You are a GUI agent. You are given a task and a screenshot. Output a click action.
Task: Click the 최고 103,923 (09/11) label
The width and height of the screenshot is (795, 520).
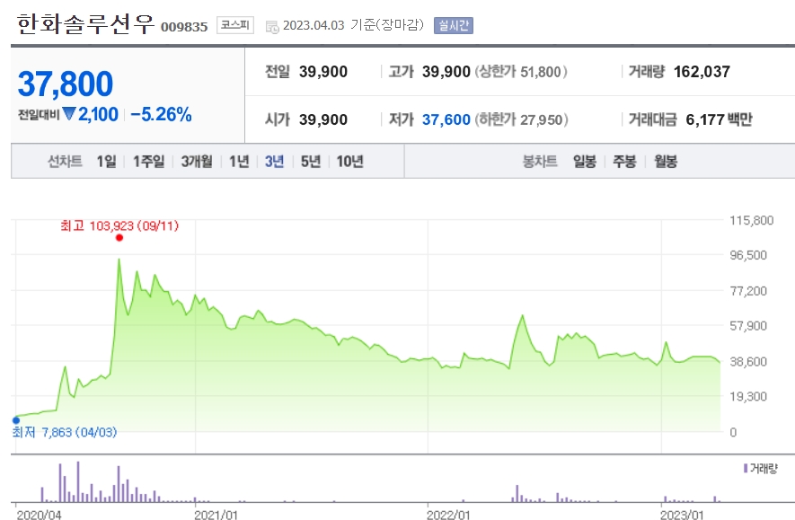click(x=119, y=225)
